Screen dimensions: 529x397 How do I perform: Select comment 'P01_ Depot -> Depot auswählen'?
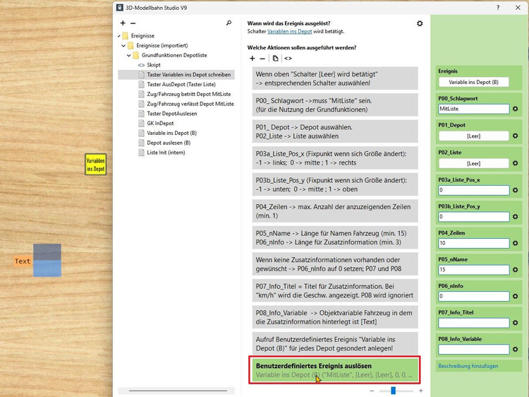334,131
